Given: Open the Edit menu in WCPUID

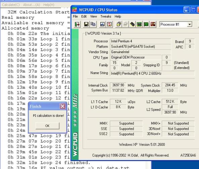Looking at the screenshot, I should coord(84,16).
